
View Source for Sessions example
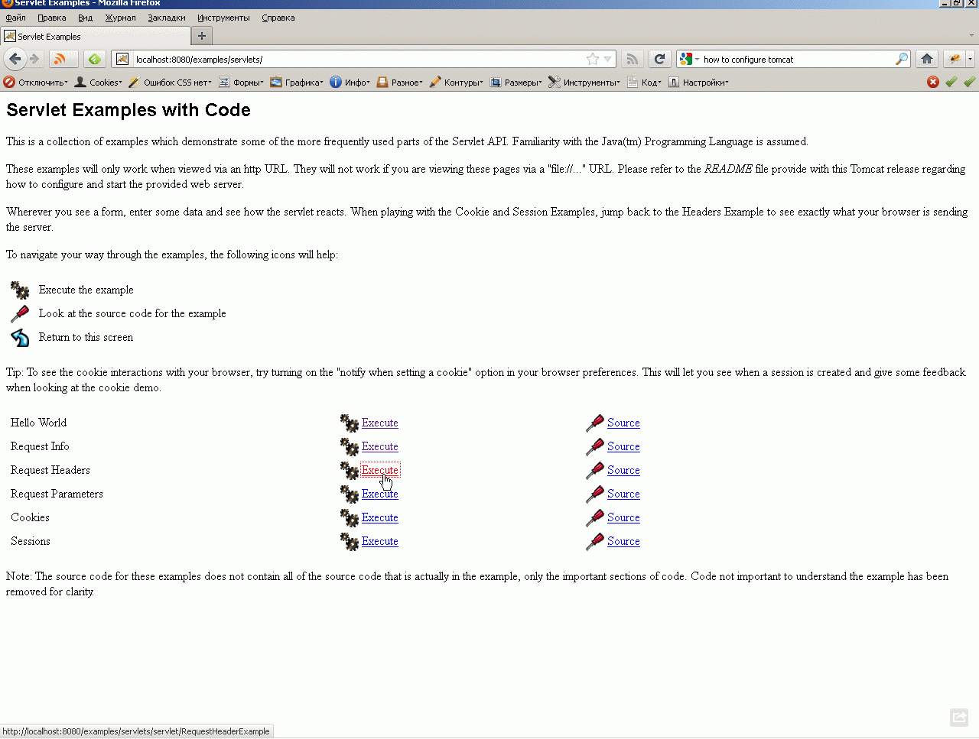623,541
